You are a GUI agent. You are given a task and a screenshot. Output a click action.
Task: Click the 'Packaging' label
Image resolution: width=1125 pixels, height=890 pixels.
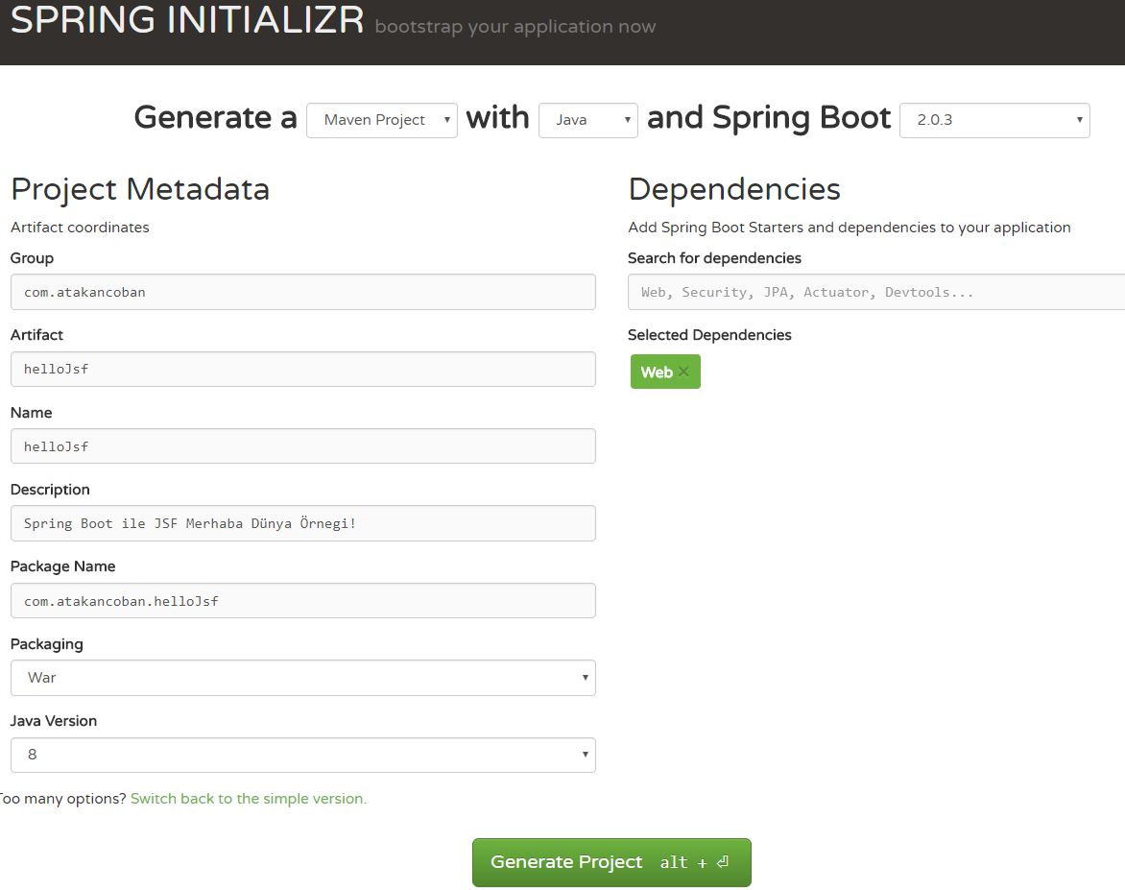[47, 644]
